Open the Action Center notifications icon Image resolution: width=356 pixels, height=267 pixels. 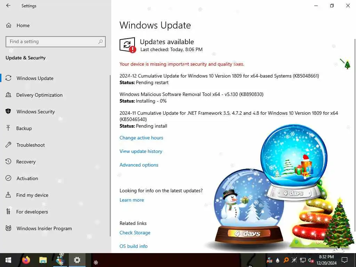click(345, 260)
